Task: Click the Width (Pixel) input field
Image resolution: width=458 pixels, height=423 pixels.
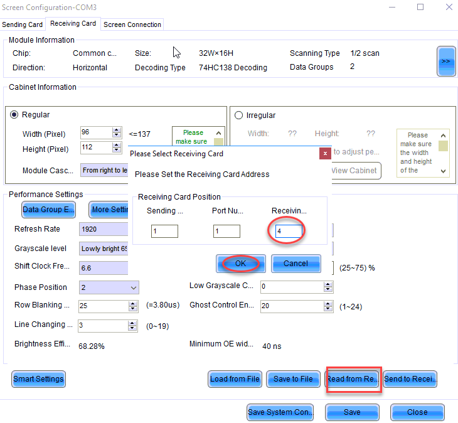Action: (96, 132)
